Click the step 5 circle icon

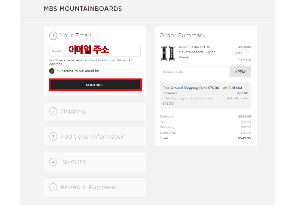point(53,187)
